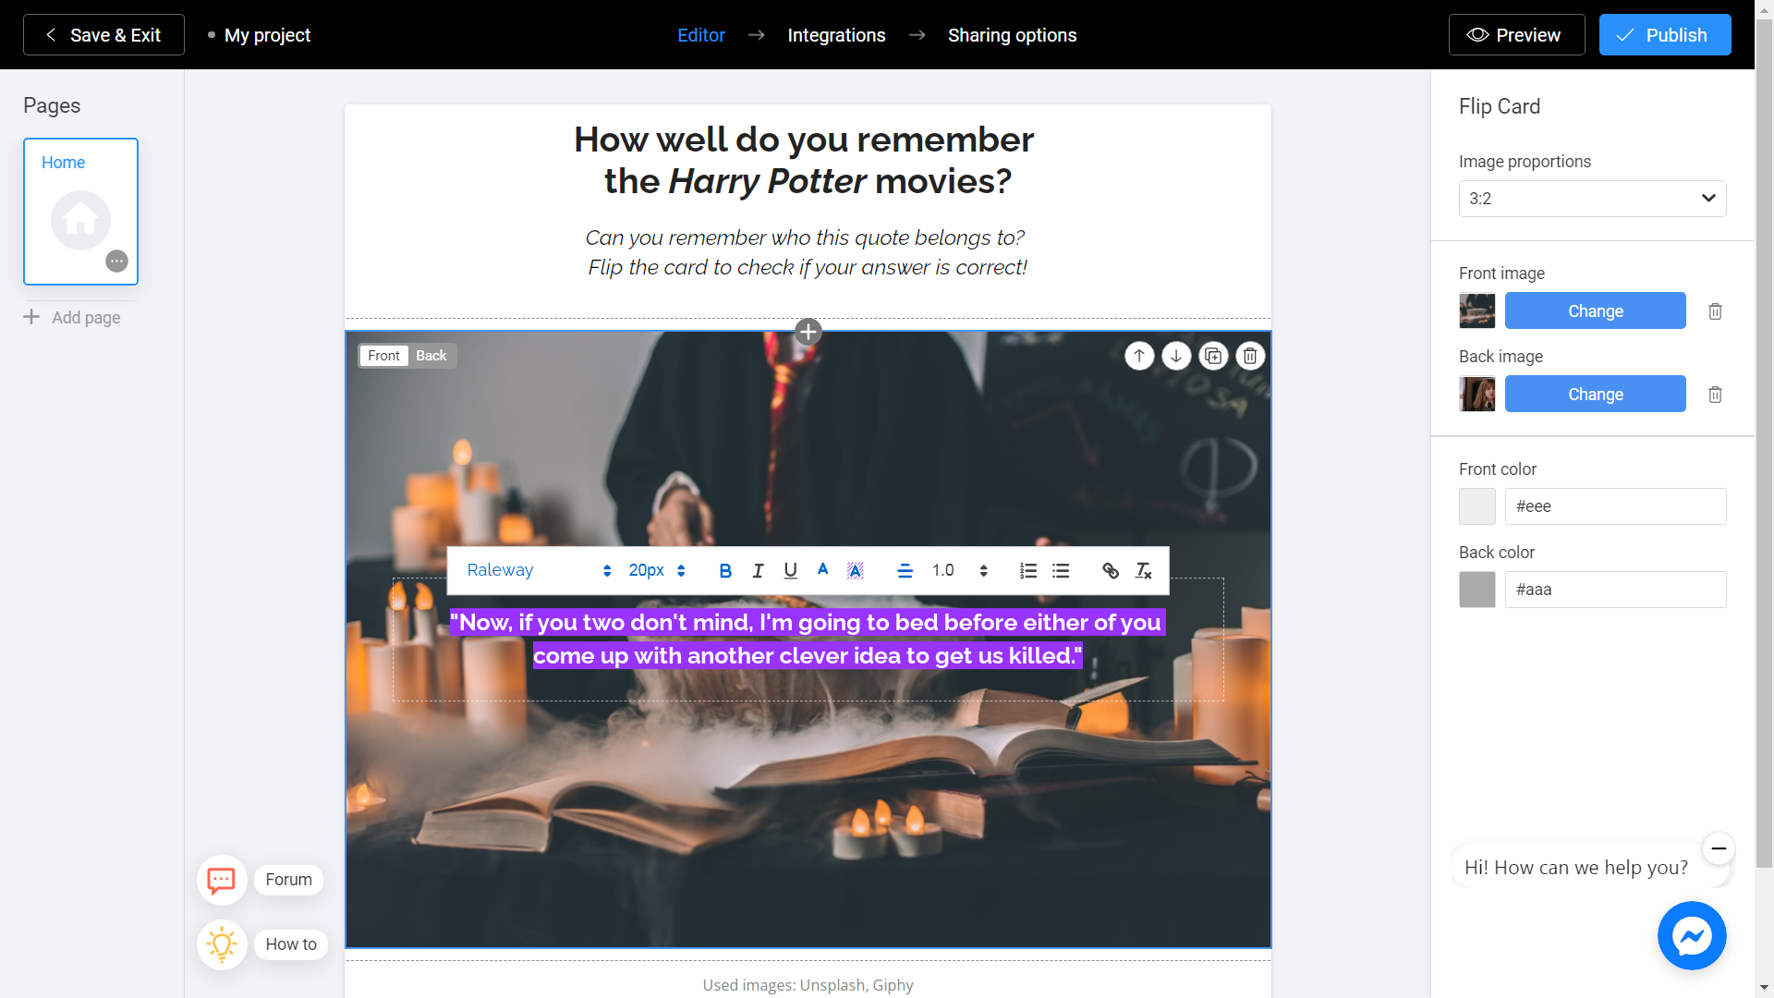The image size is (1774, 998).
Task: Click the ordered list icon
Action: tap(1027, 570)
